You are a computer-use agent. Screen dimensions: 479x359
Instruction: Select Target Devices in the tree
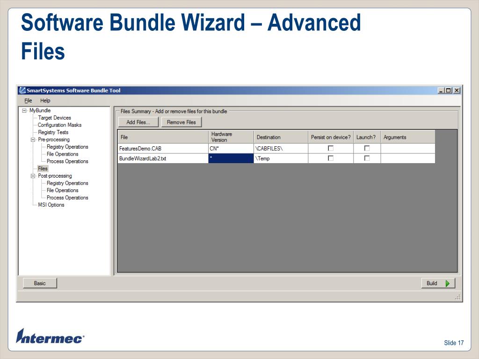(54, 117)
